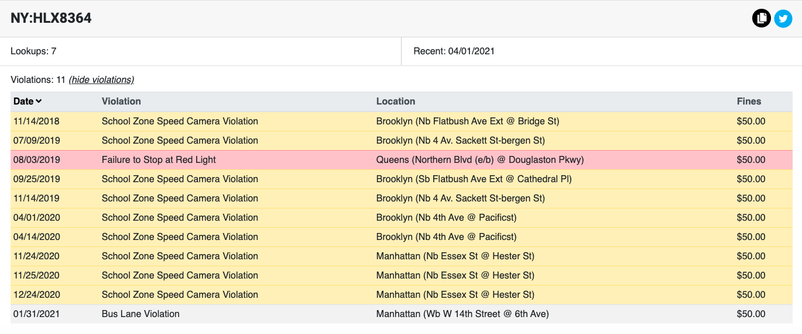Click the Location column header

[396, 101]
